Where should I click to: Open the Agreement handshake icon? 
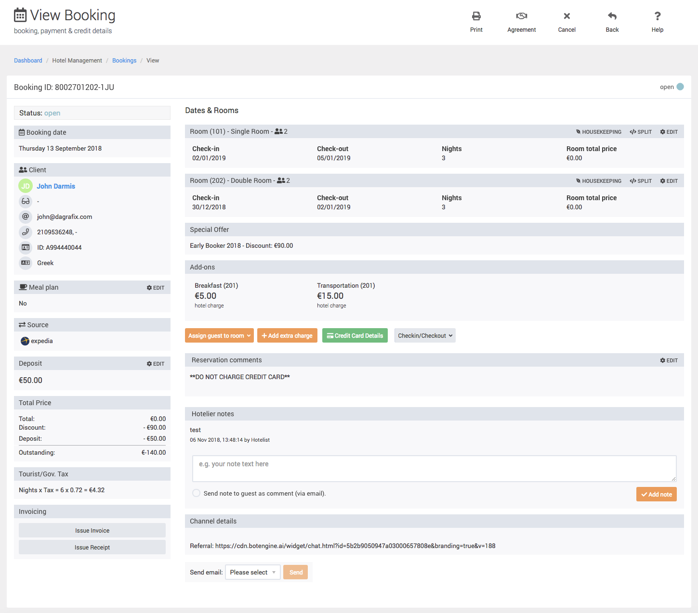click(521, 16)
